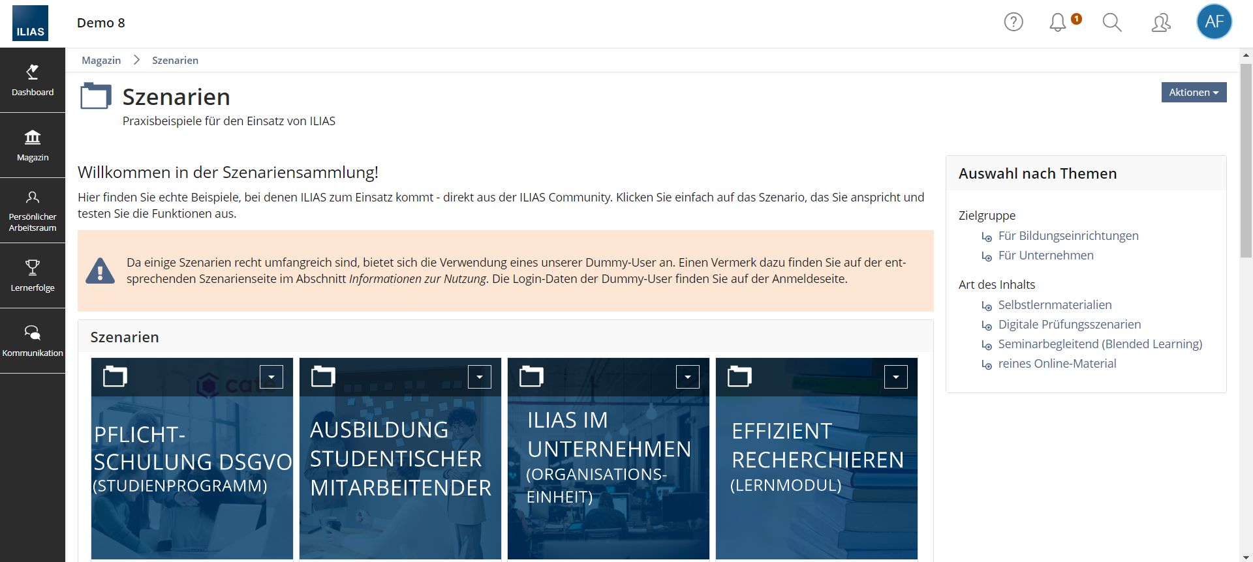Image resolution: width=1253 pixels, height=562 pixels.
Task: Open ILIAS im Unternehmen scenario tile
Action: click(x=608, y=459)
